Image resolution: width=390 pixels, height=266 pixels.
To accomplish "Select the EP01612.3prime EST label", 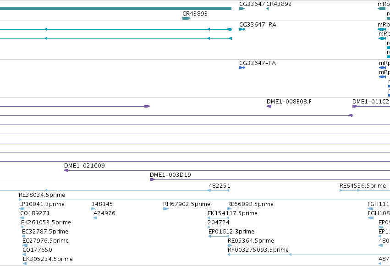I will 231,232.
